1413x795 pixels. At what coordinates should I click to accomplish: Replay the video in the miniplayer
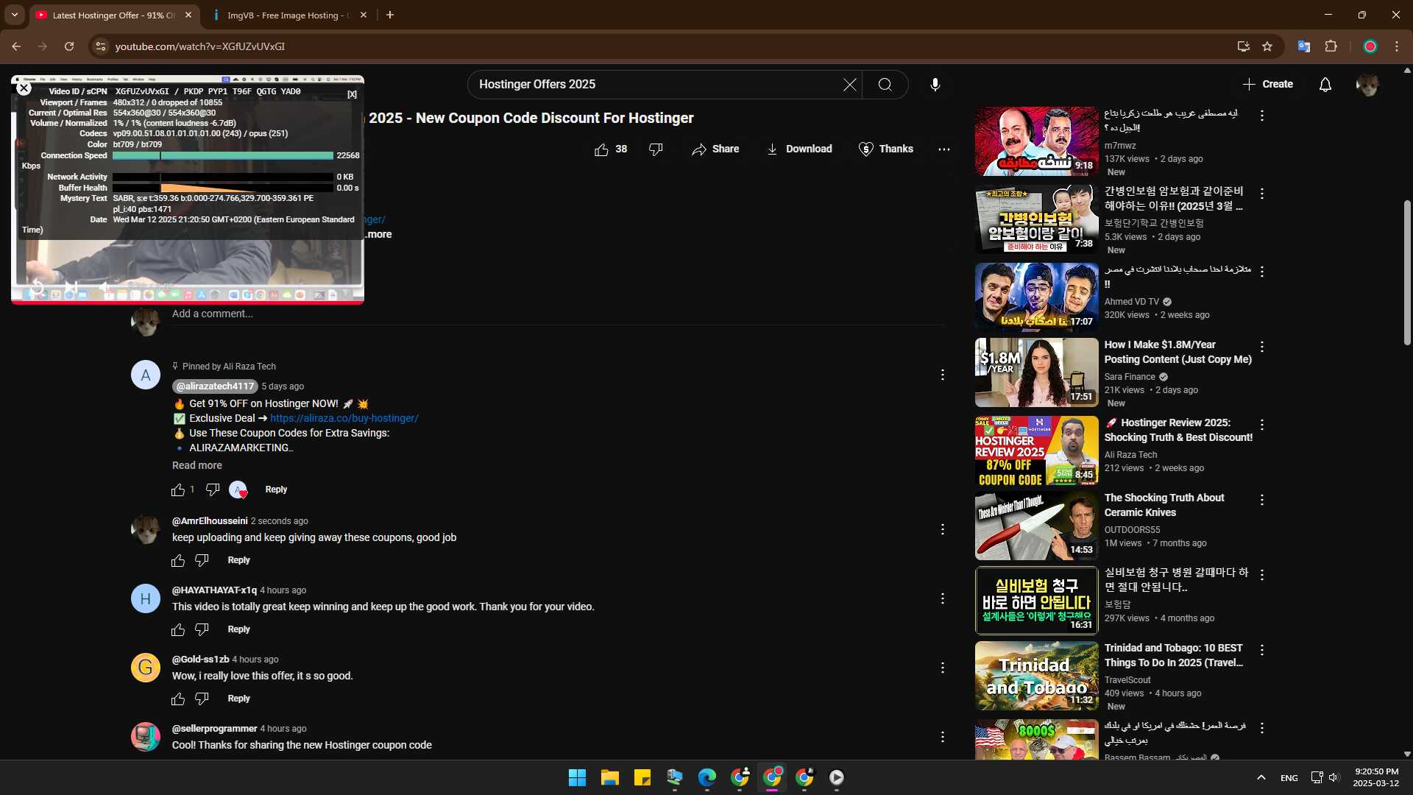[36, 287]
